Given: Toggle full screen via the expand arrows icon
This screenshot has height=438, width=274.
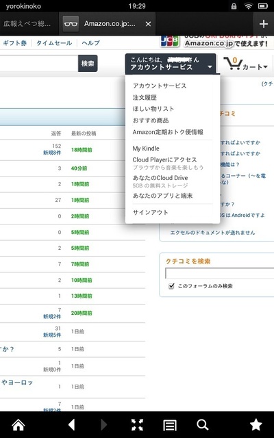Looking at the screenshot, I should click(137, 425).
